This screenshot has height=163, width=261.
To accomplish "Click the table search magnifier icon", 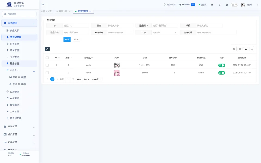I will (x=252, y=49).
